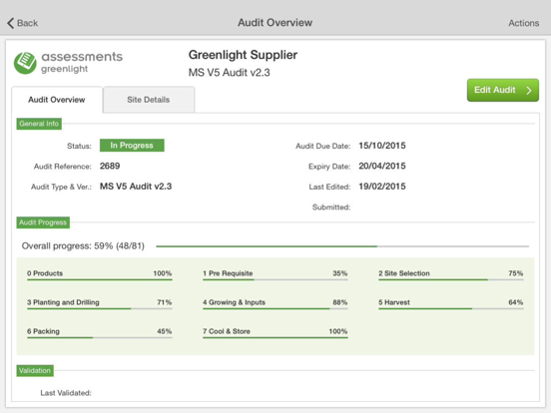
Task: Click the Validation section header
Action: (35, 370)
